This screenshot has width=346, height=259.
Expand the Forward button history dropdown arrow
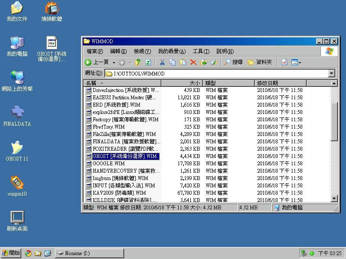pyautogui.click(x=130, y=63)
